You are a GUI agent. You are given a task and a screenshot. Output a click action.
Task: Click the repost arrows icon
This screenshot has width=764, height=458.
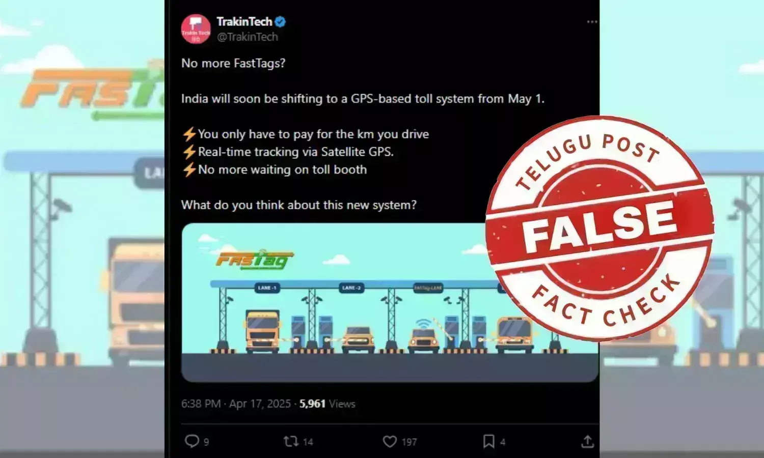tap(291, 441)
